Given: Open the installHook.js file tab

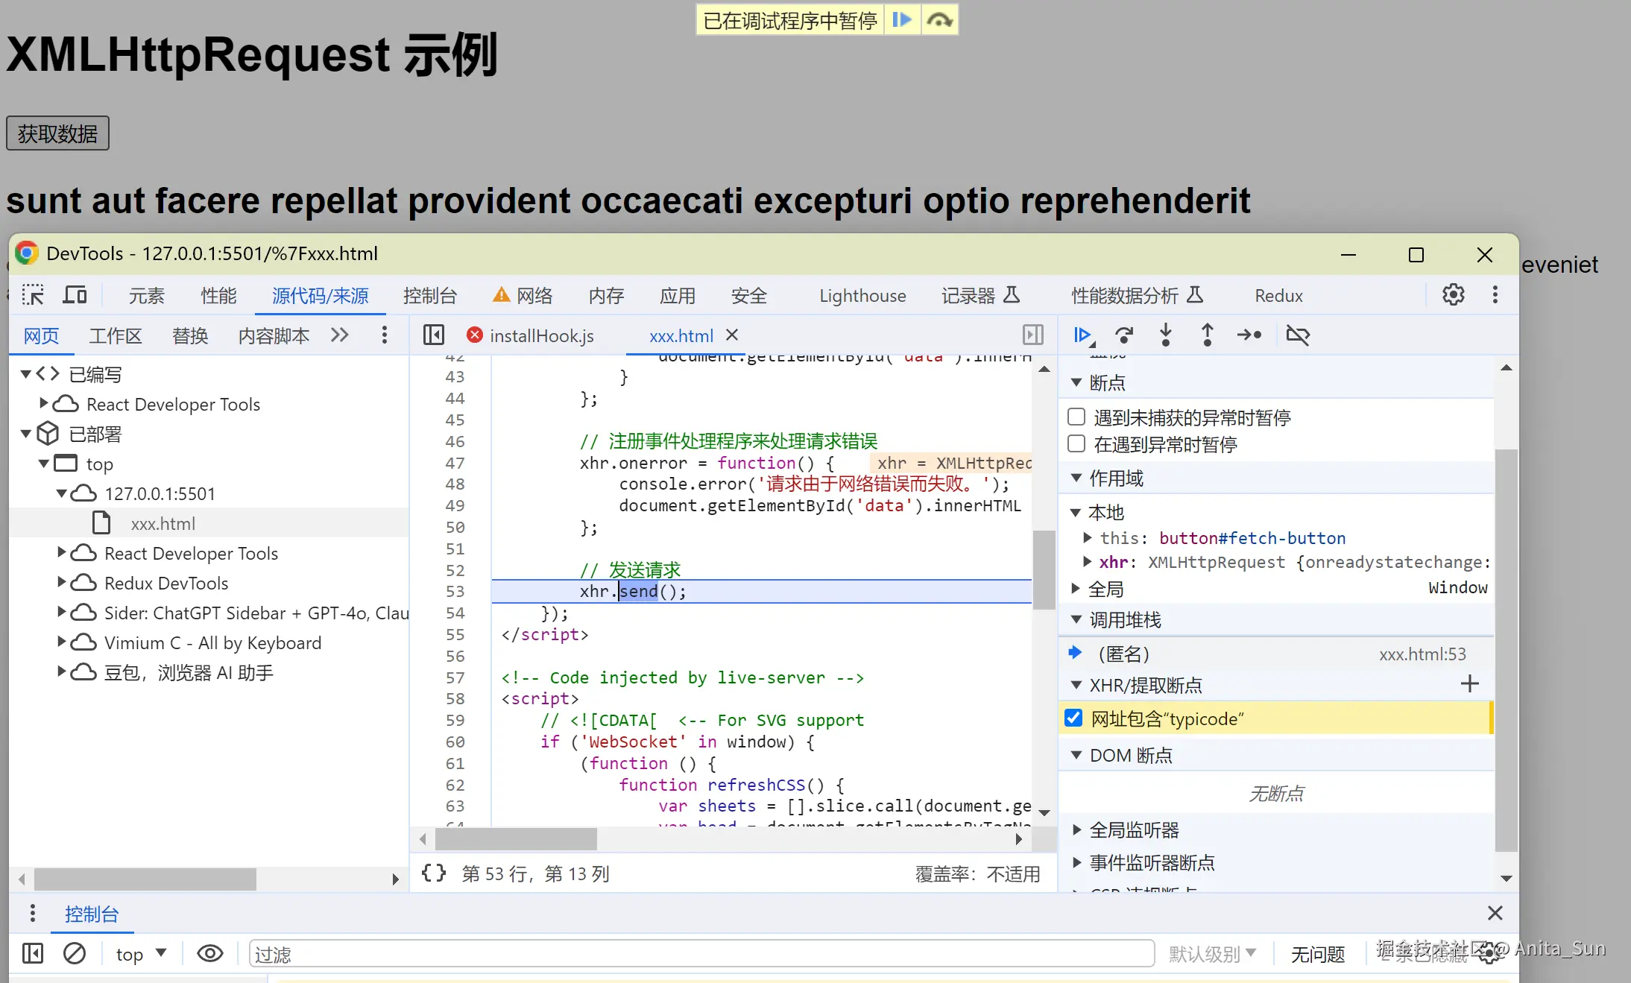Looking at the screenshot, I should [x=541, y=336].
